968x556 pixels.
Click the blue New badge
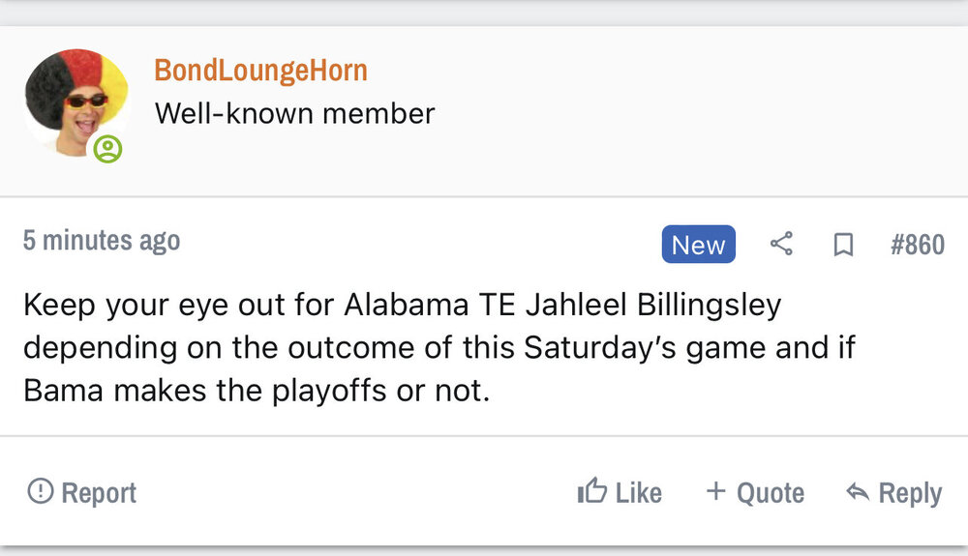click(x=698, y=245)
